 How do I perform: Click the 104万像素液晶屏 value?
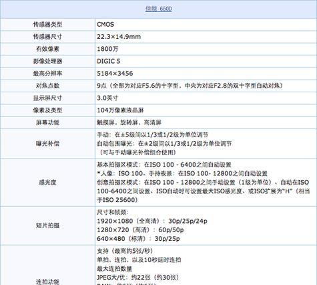coord(120,110)
